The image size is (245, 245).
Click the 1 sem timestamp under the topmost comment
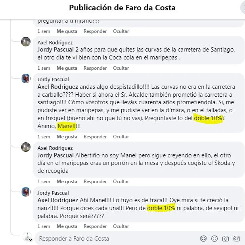[x=44, y=31]
